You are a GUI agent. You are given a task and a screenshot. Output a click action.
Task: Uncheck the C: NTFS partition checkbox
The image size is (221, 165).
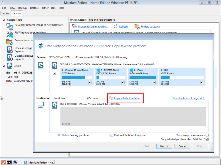tap(202, 82)
